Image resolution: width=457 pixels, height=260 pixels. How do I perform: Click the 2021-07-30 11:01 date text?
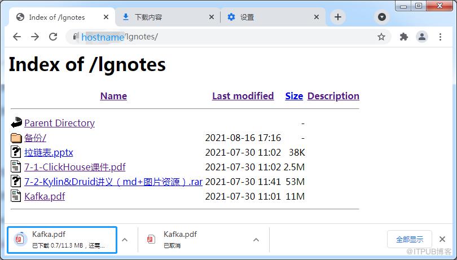(x=243, y=196)
